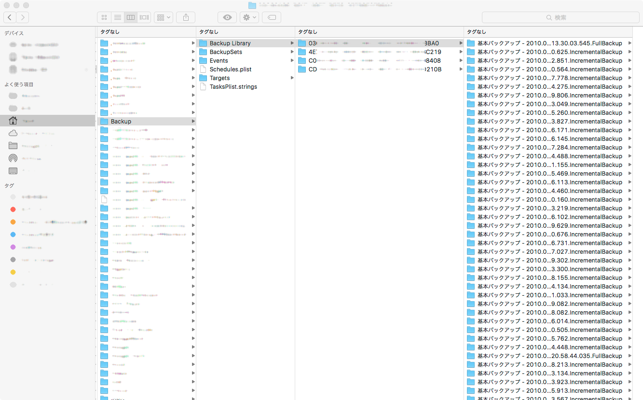Screen dimensions: 643x400
Task: Switch to Cover Flow view
Action: [x=144, y=17]
